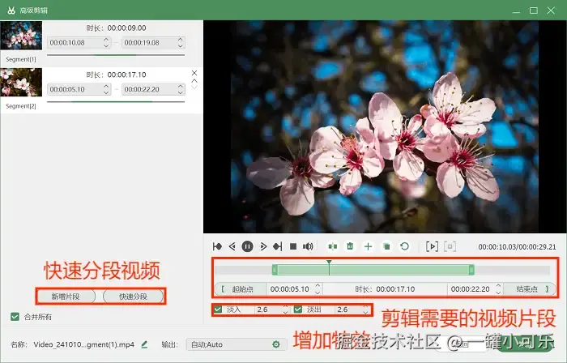
Task: Uncheck the 淡入 fade-in checkbox
Action: (218, 310)
